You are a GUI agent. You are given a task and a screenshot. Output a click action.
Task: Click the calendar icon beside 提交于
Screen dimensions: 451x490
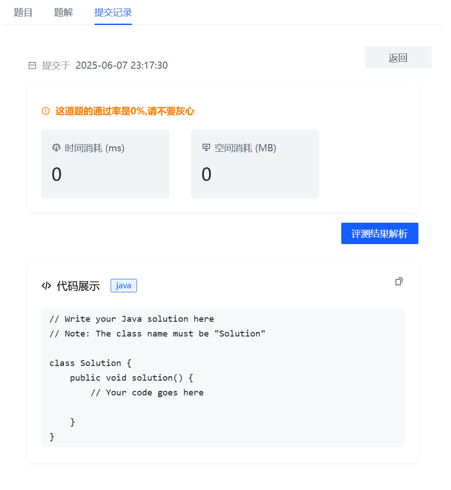(x=32, y=65)
